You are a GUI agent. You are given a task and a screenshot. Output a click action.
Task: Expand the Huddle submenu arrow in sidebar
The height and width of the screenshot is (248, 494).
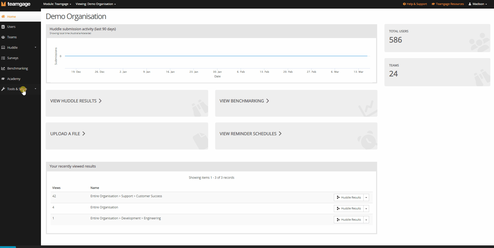coord(35,47)
